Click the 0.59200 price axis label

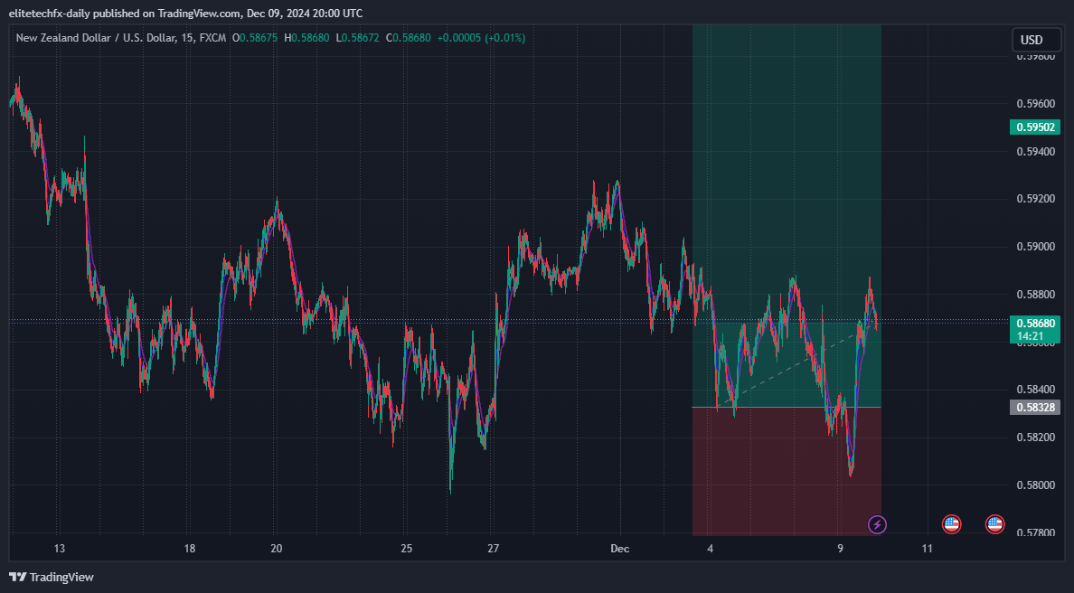point(1036,199)
